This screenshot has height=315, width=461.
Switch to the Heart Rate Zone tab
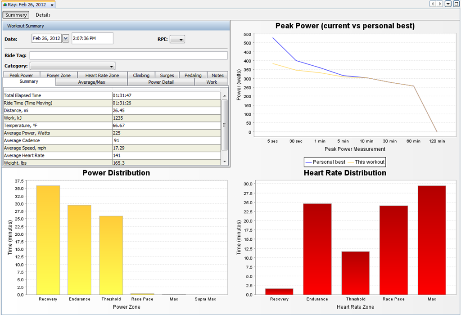(x=102, y=75)
